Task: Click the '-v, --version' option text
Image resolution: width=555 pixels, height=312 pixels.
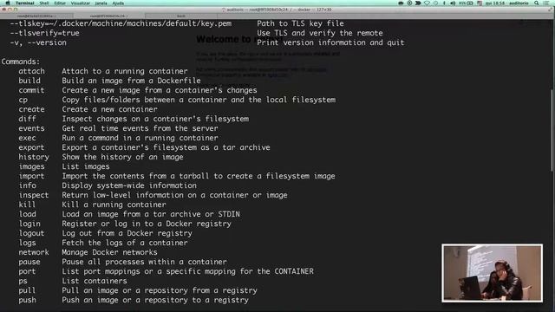Action: tap(38, 42)
